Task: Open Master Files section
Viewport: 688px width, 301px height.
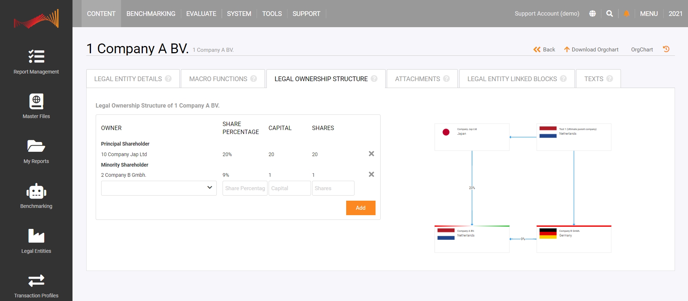Action: (36, 106)
